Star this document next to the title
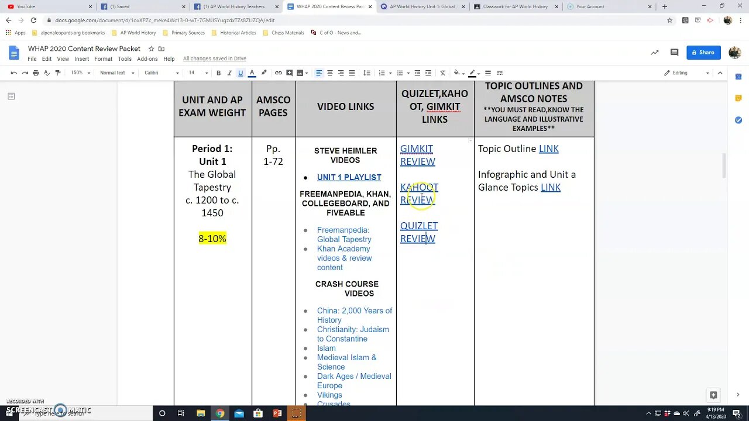Screen dimensions: 749x421 tap(152, 49)
